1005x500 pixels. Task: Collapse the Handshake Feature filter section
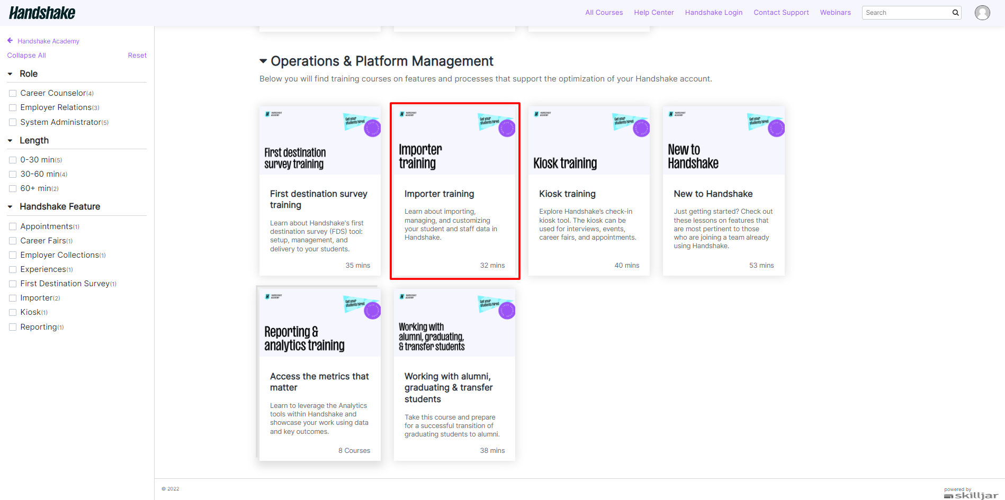(x=10, y=207)
